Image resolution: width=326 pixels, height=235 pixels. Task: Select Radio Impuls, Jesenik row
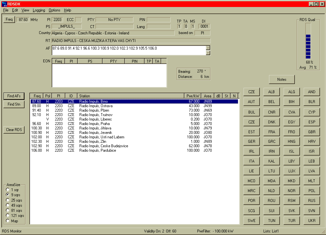point(134,133)
